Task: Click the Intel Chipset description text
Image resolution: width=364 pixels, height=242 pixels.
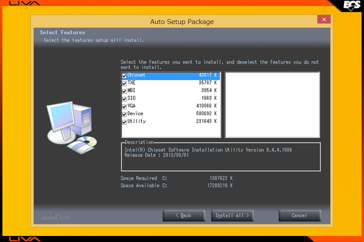Action: click(x=208, y=150)
